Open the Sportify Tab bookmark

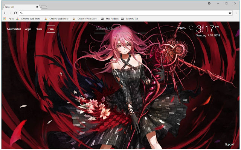tap(130, 19)
